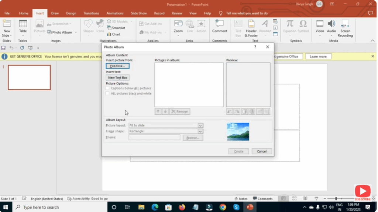This screenshot has height=212, width=378.
Task: Click English (United States) language status
Action: (x=47, y=199)
